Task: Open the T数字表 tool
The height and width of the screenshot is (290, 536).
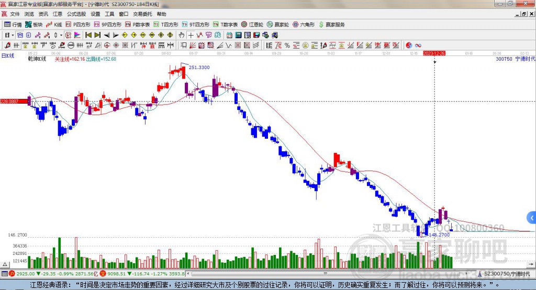Action: (x=225, y=25)
